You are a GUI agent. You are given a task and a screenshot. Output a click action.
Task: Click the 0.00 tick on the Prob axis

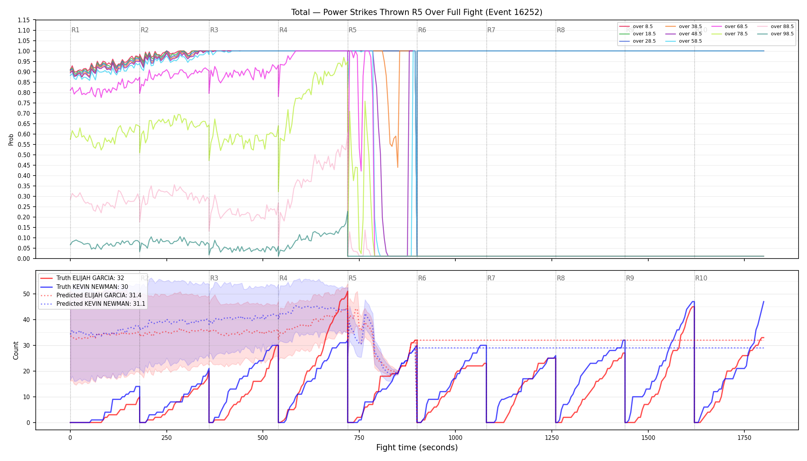(24, 259)
